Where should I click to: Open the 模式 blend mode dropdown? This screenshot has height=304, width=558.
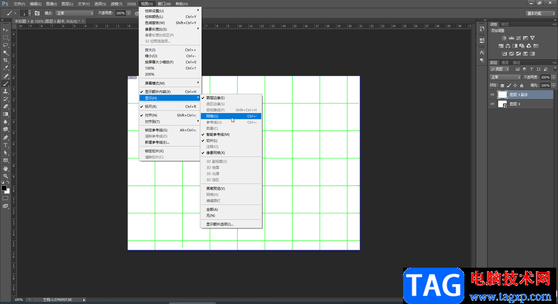click(x=75, y=13)
